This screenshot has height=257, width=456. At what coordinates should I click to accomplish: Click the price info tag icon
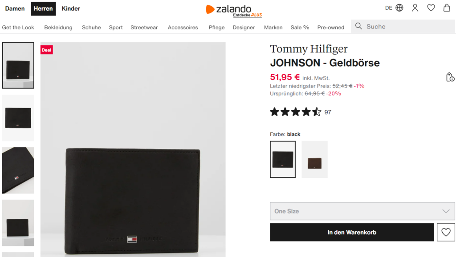coord(450,77)
